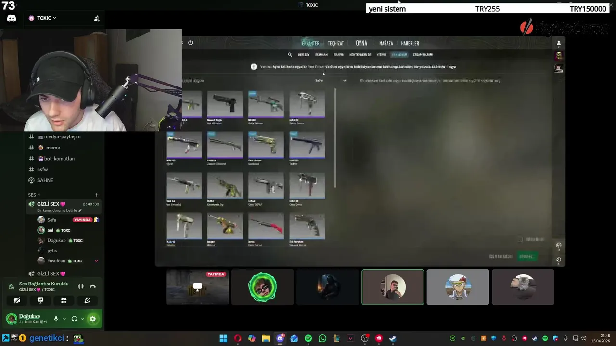Open the system tray volume icon
Viewport: 616px width, 346px height.
pos(583,338)
